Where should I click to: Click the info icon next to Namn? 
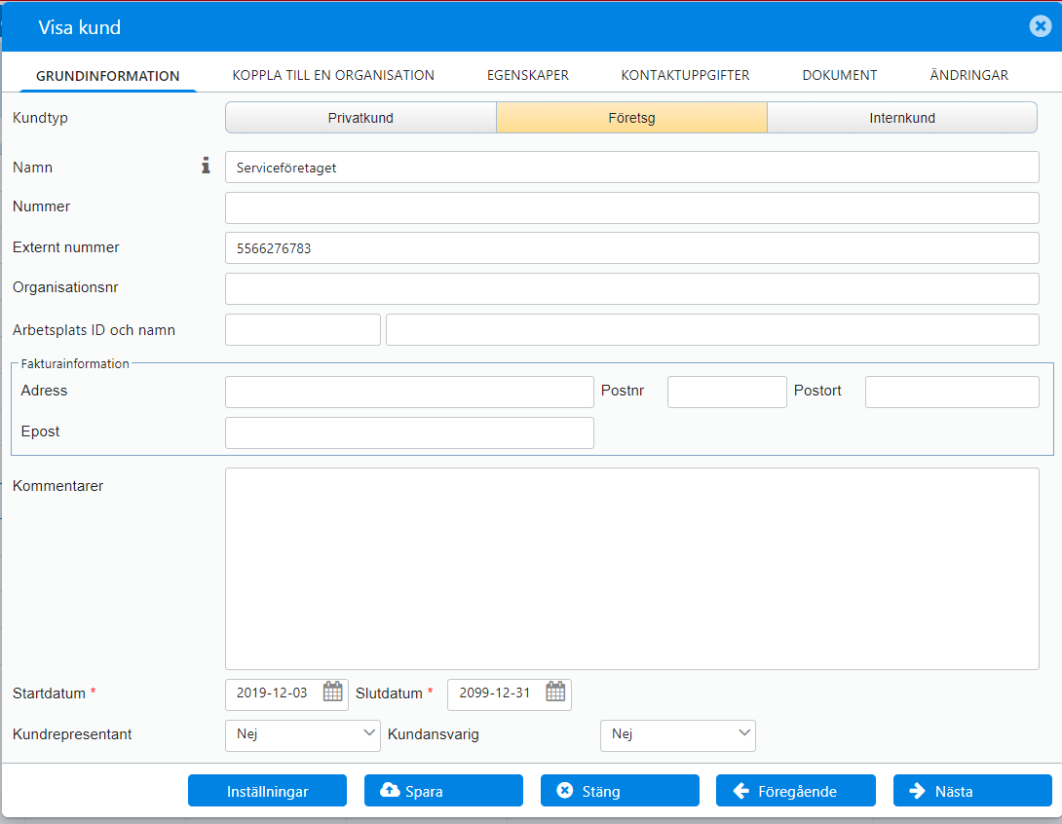pyautogui.click(x=206, y=166)
